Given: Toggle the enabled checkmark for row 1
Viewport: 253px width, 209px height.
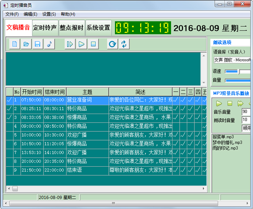Looking at the screenshot, I should point(9,100).
